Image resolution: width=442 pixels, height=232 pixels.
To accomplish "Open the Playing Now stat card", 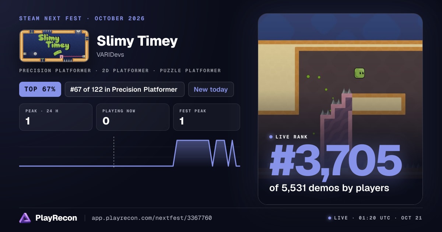I will [x=133, y=117].
